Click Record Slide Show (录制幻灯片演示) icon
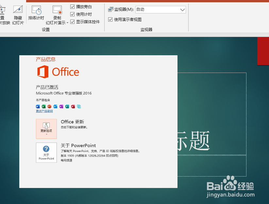Screen dimensions: 269x204 [57, 10]
